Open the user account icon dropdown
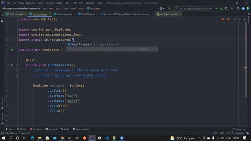Image resolution: width=251 pixels, height=141 pixels. (x=162, y=9)
